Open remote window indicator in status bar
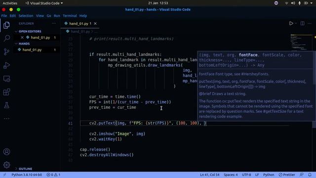 coord(4,175)
